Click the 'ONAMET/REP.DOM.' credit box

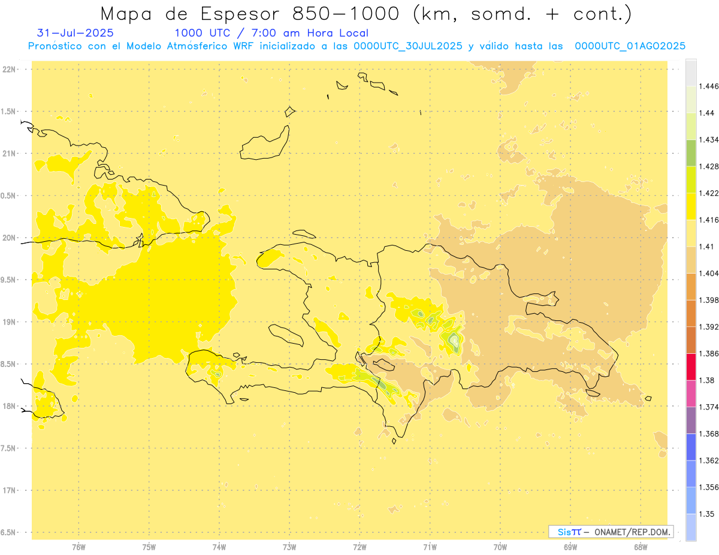pos(611,532)
